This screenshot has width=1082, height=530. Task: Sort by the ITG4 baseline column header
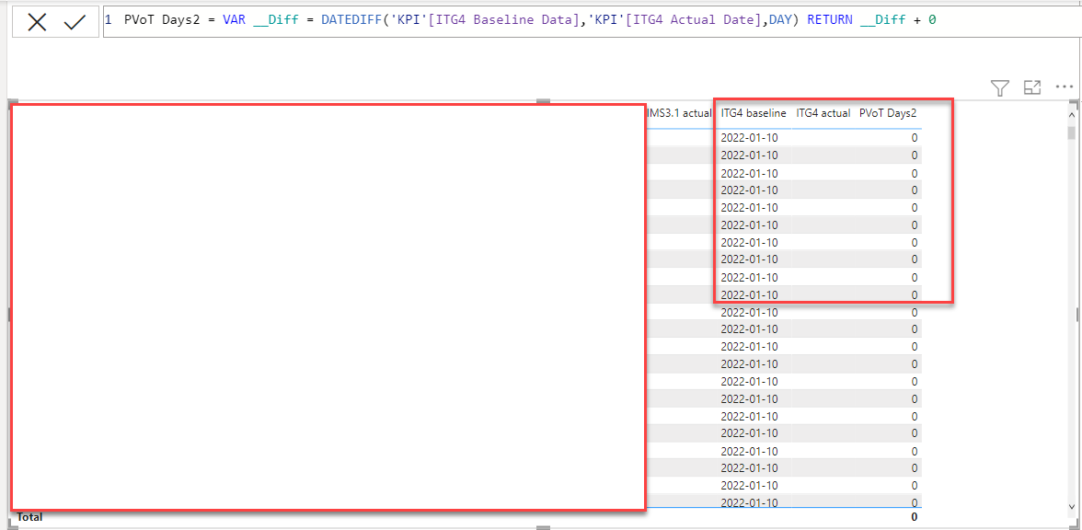pos(753,113)
